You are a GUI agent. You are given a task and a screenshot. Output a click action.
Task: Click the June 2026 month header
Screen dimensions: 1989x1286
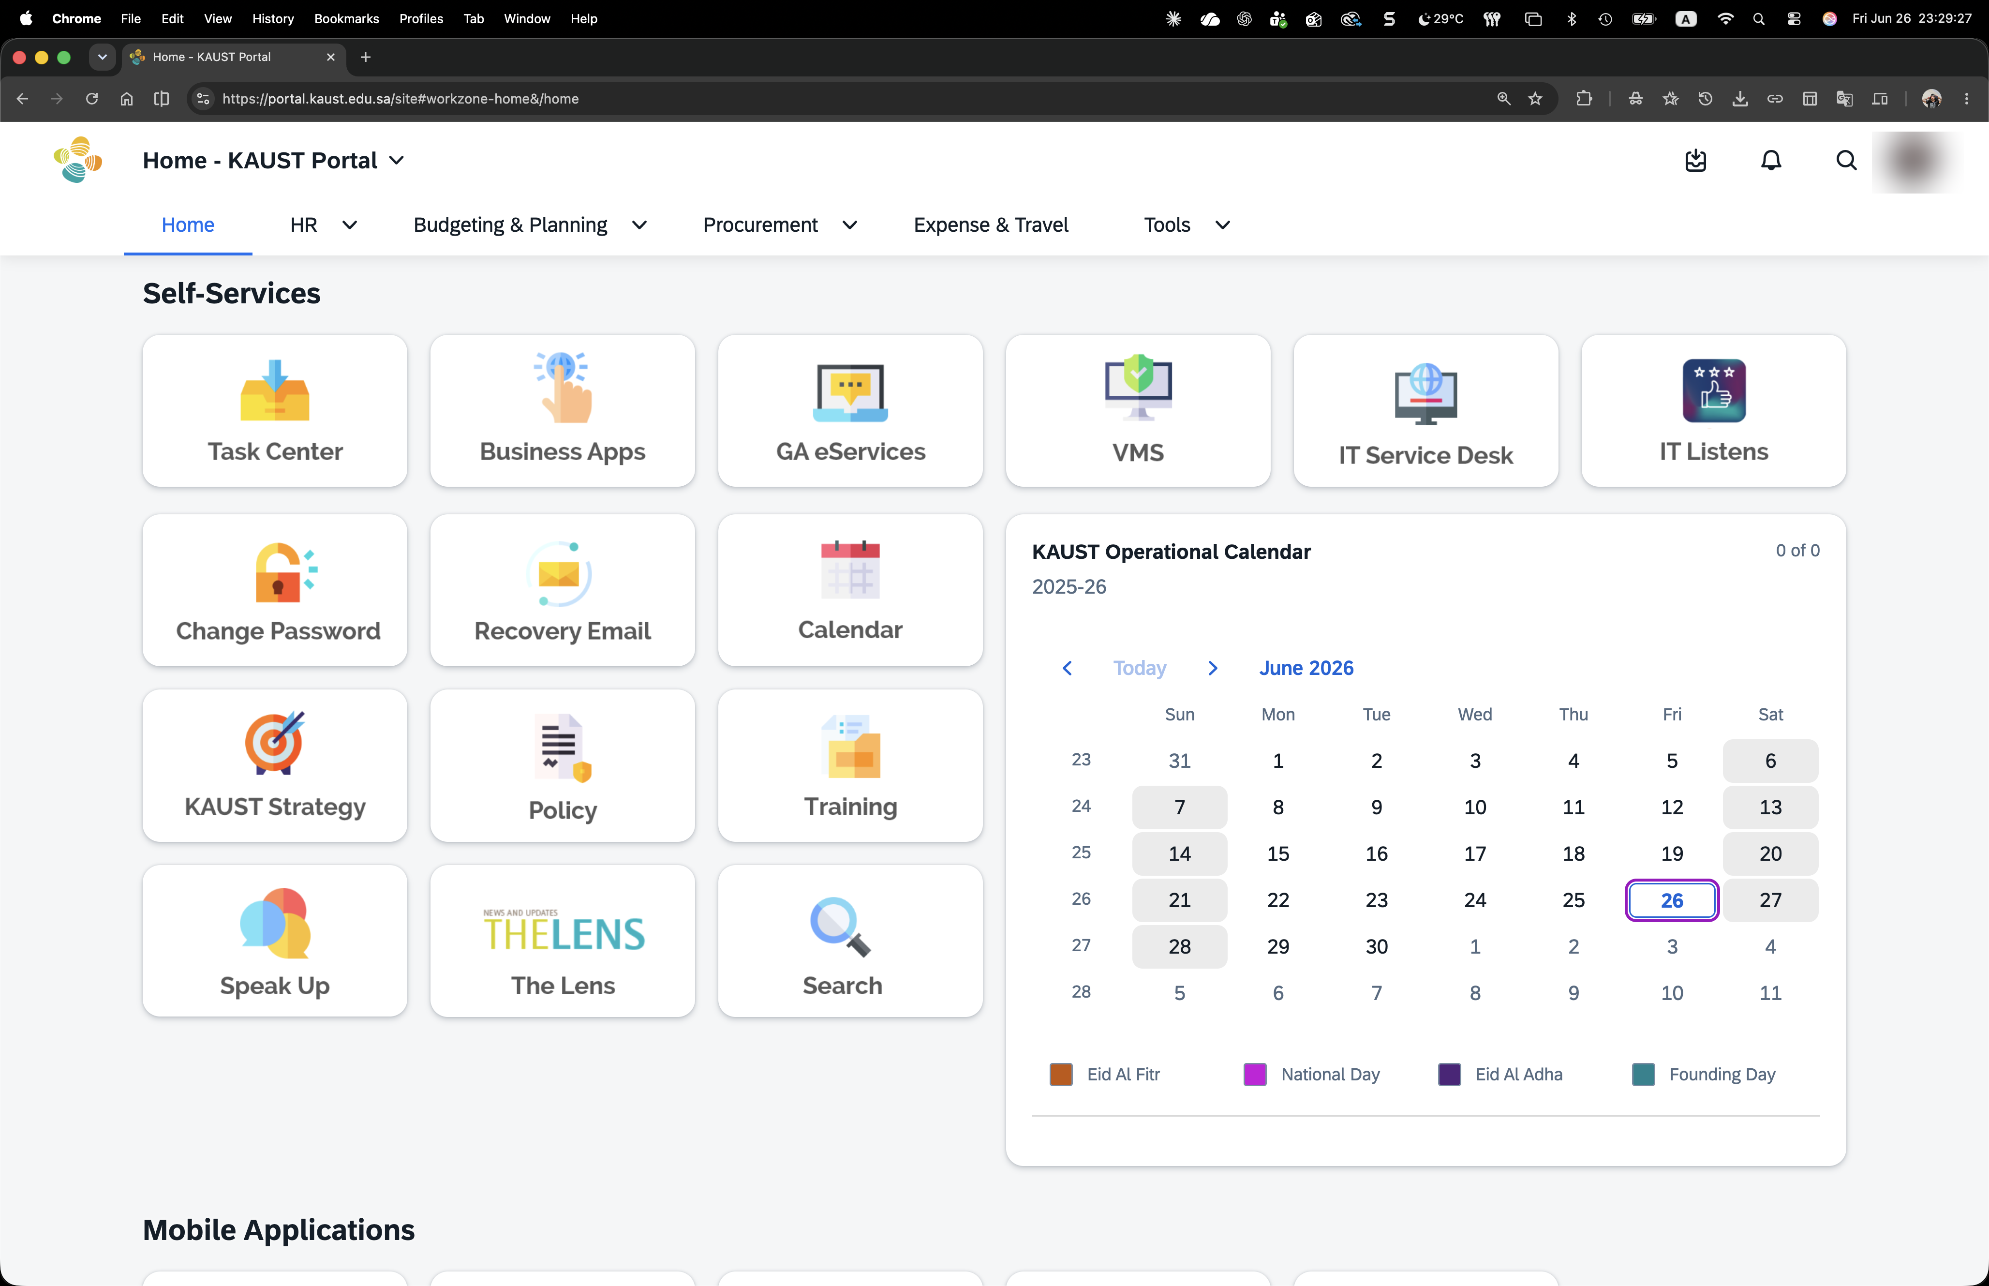(x=1306, y=668)
